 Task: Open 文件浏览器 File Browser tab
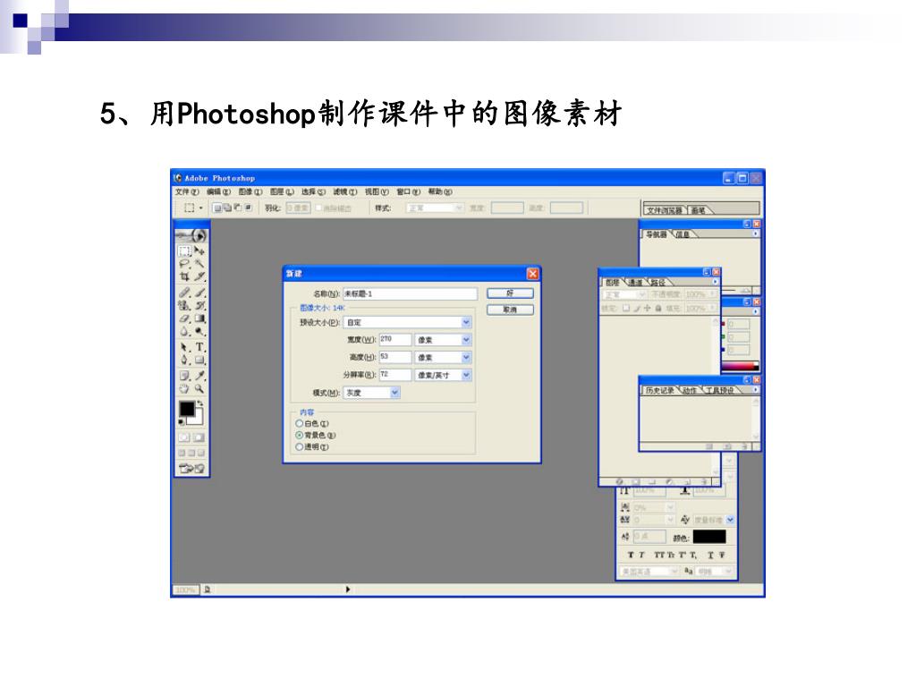tap(665, 210)
